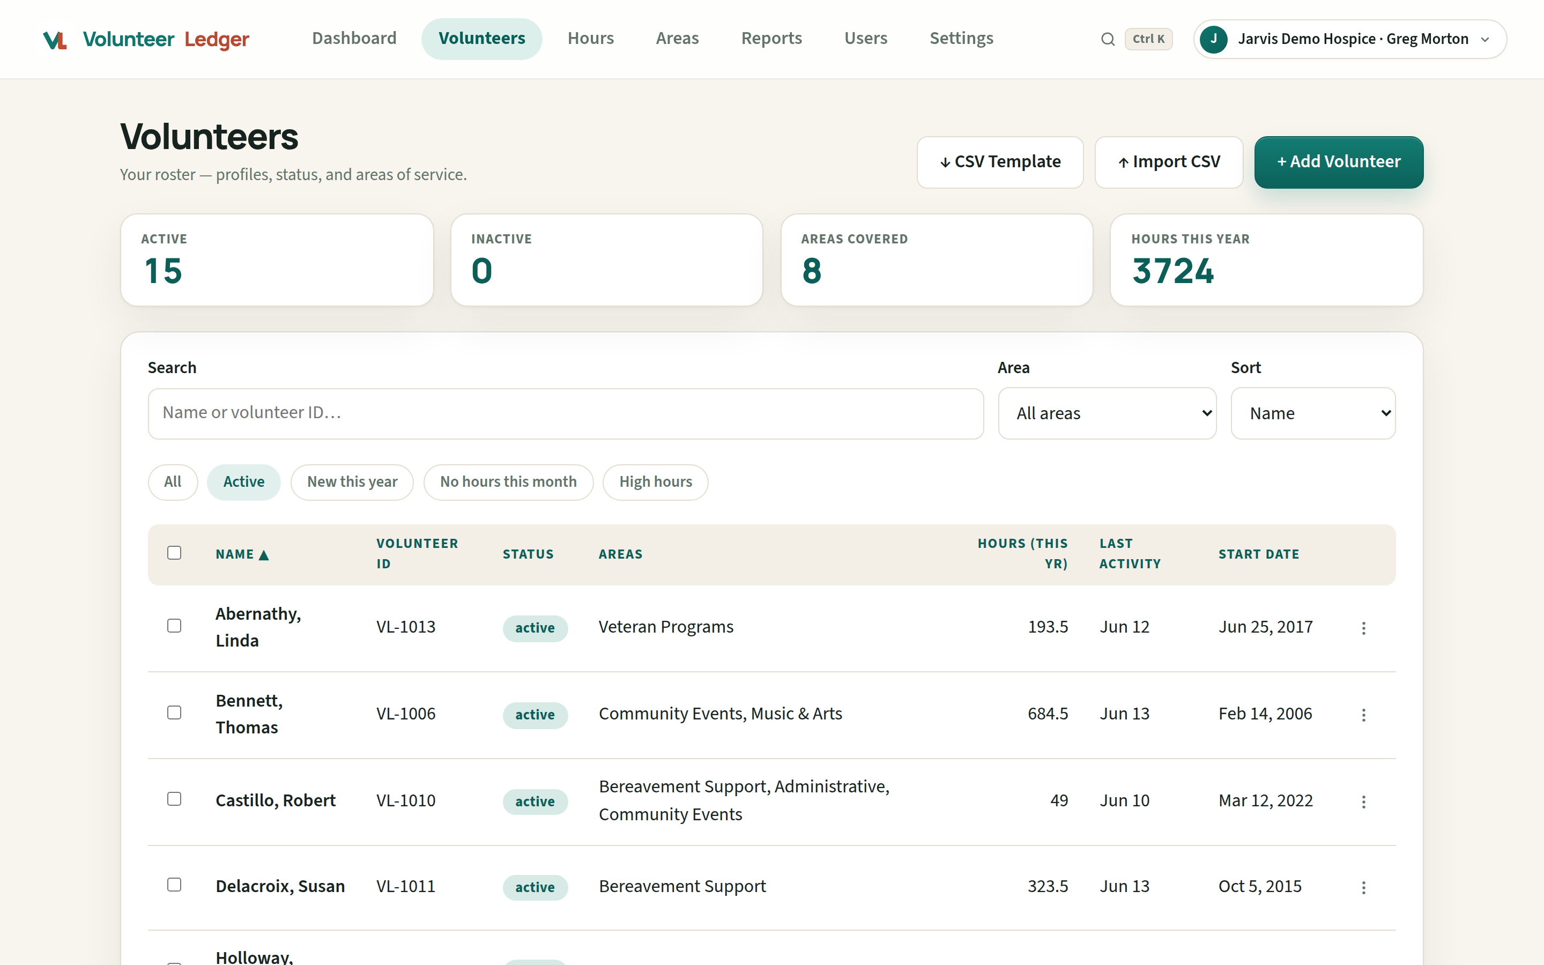The width and height of the screenshot is (1544, 965).
Task: Filter by High hours
Action: point(655,482)
